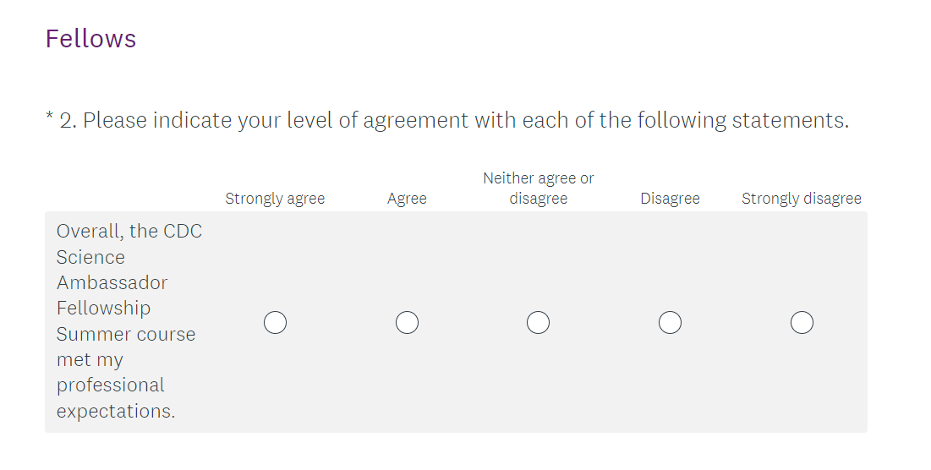
Task: Click the word 'Ambassador' in the statement
Action: 112,282
